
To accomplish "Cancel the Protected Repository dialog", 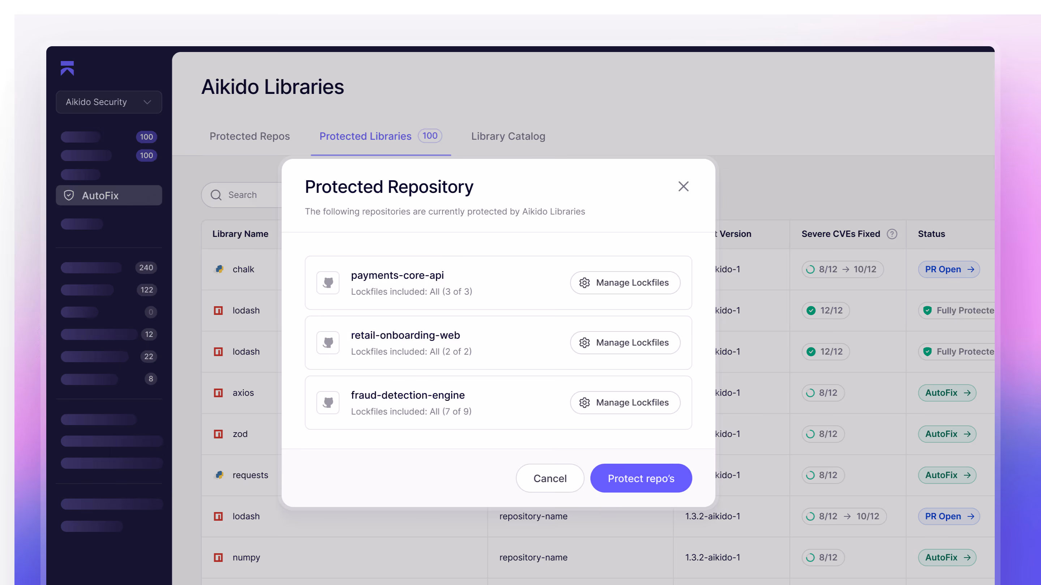I will 549,478.
